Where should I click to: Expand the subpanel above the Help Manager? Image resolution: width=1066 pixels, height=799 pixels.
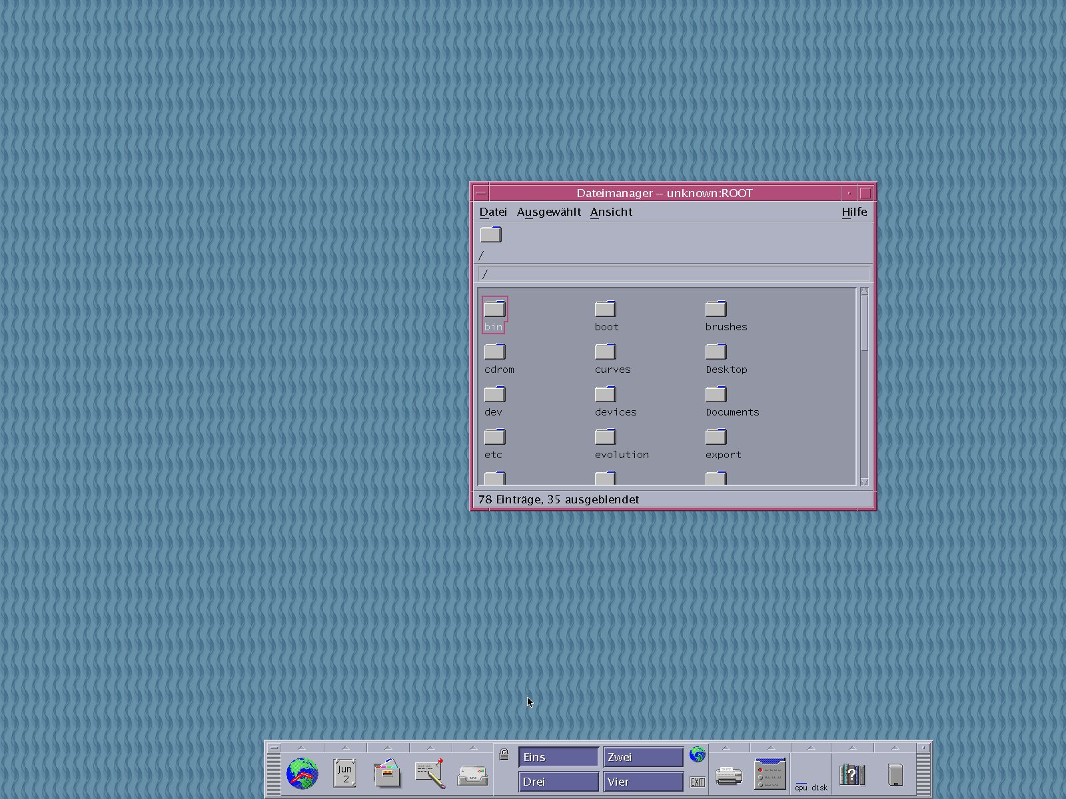coord(852,748)
